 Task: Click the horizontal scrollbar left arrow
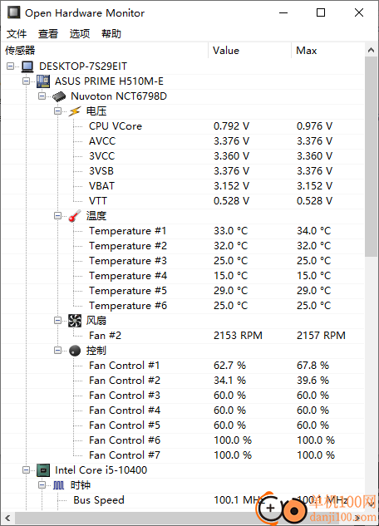(7, 519)
